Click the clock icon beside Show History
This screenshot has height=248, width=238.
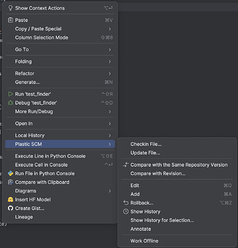[x=126, y=212]
